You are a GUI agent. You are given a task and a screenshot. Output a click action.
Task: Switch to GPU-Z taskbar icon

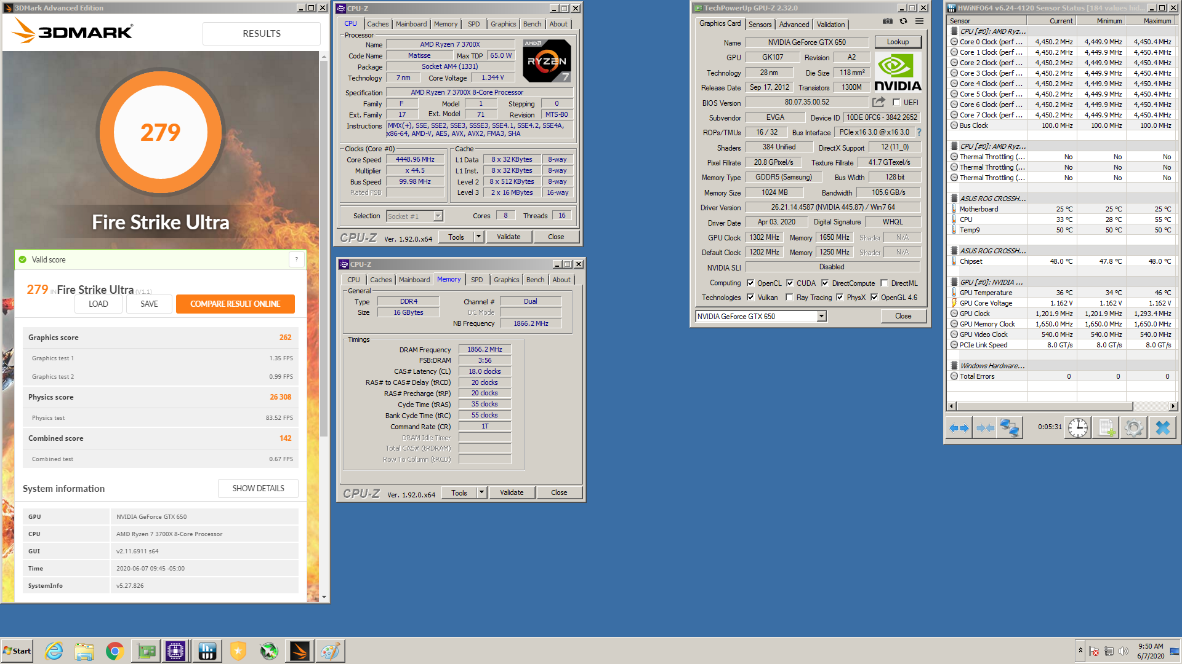click(x=146, y=651)
